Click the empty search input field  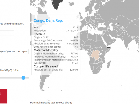[7, 33]
